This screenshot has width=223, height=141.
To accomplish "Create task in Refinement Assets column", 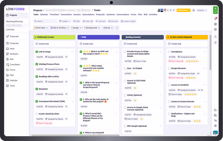I will [x=54, y=44].
